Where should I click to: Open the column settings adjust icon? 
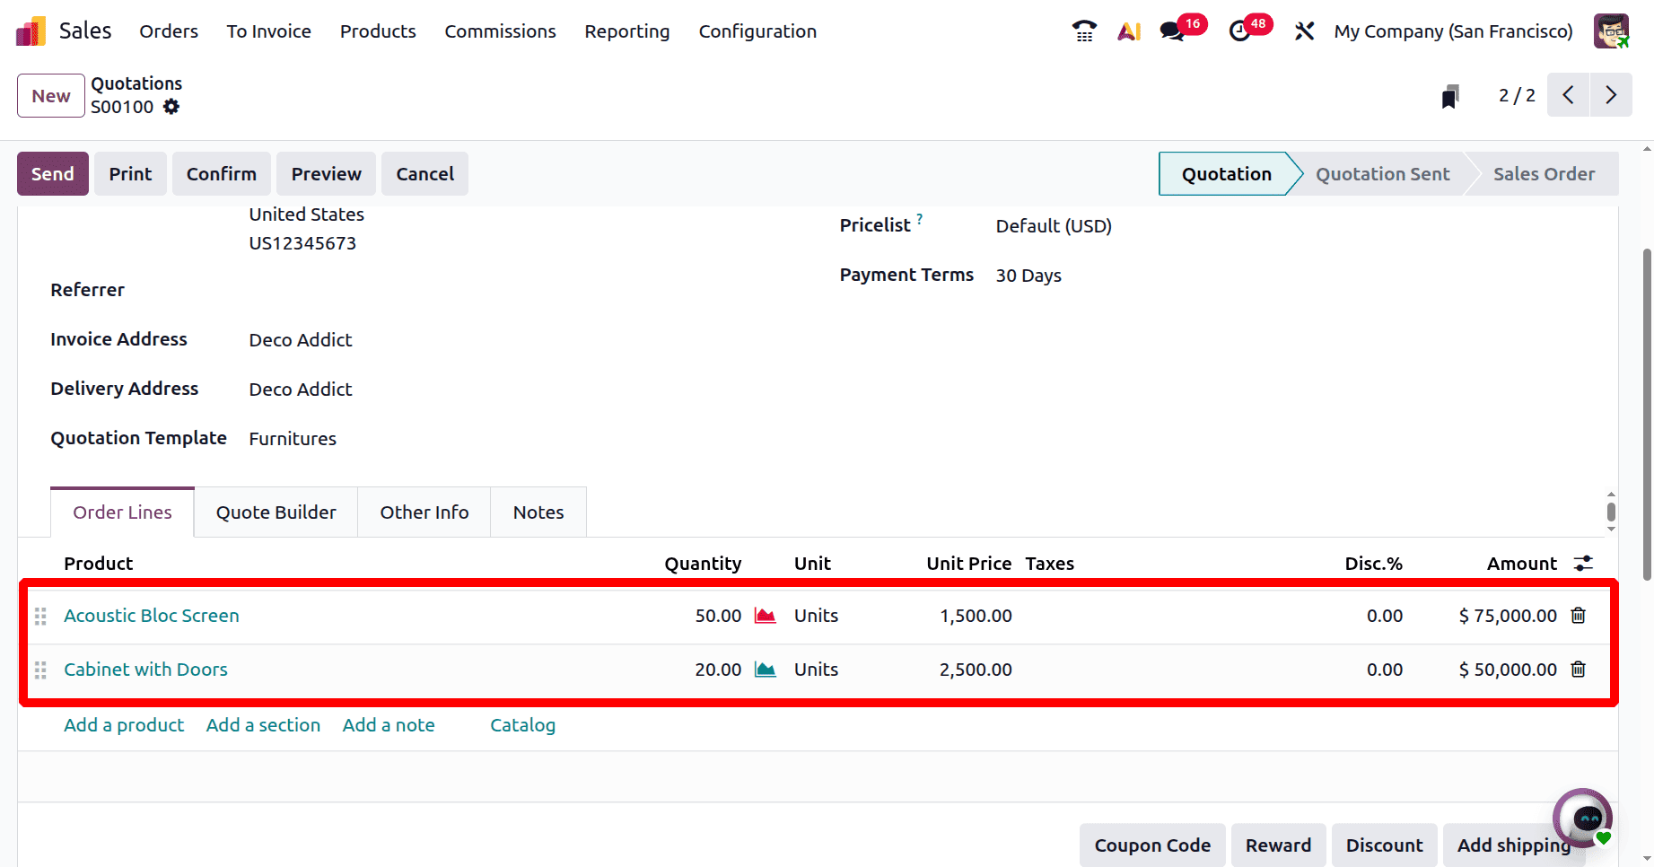click(1583, 564)
